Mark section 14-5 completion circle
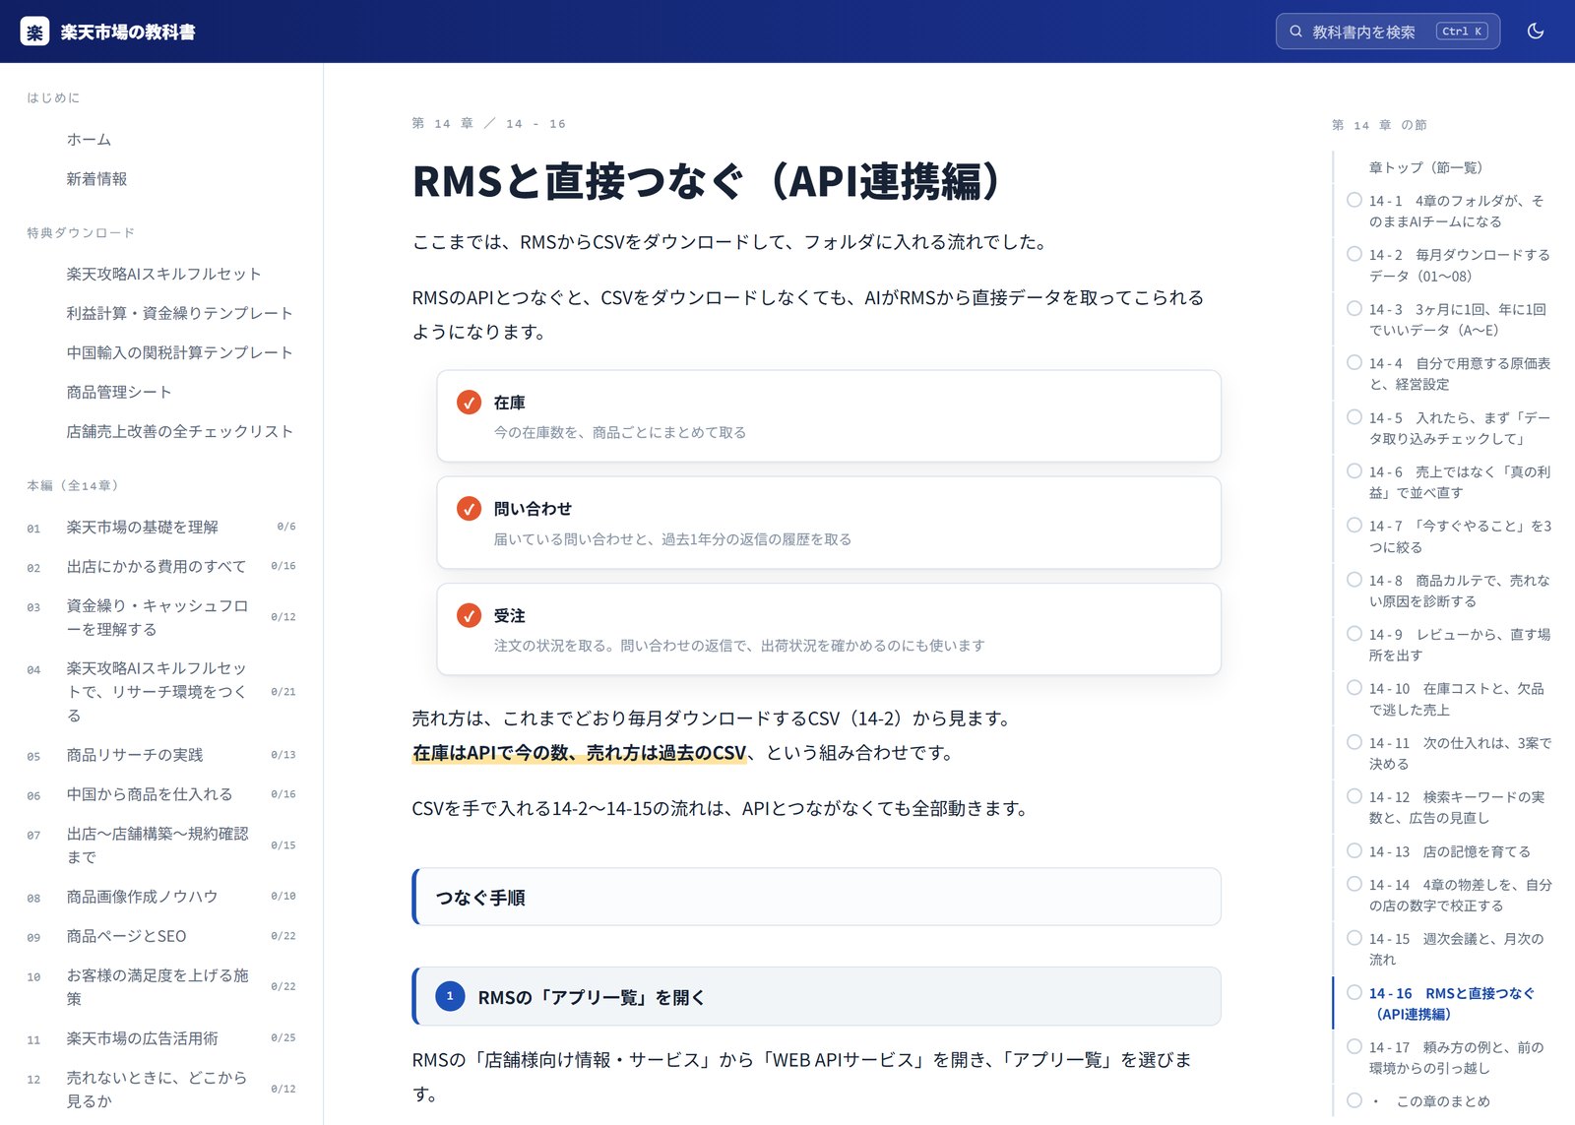This screenshot has height=1125, width=1575. (1354, 417)
